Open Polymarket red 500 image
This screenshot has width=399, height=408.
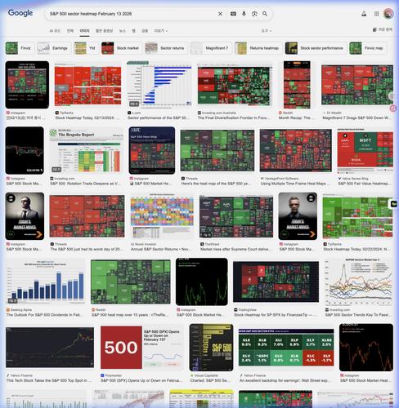(142, 348)
